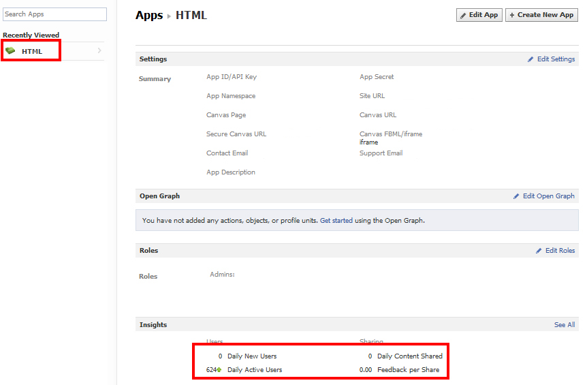Focus the Search Apps input field
The height and width of the screenshot is (385, 587).
[54, 14]
